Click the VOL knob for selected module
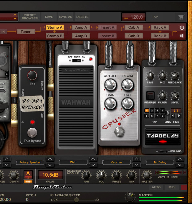Viewport: 192px width, 204px height. 101,175
